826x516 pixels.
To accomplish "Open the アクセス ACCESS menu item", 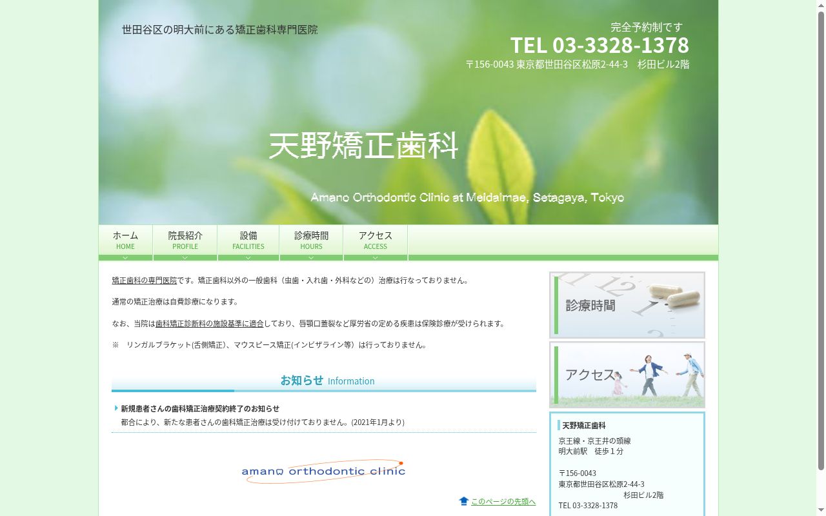I will (x=376, y=243).
